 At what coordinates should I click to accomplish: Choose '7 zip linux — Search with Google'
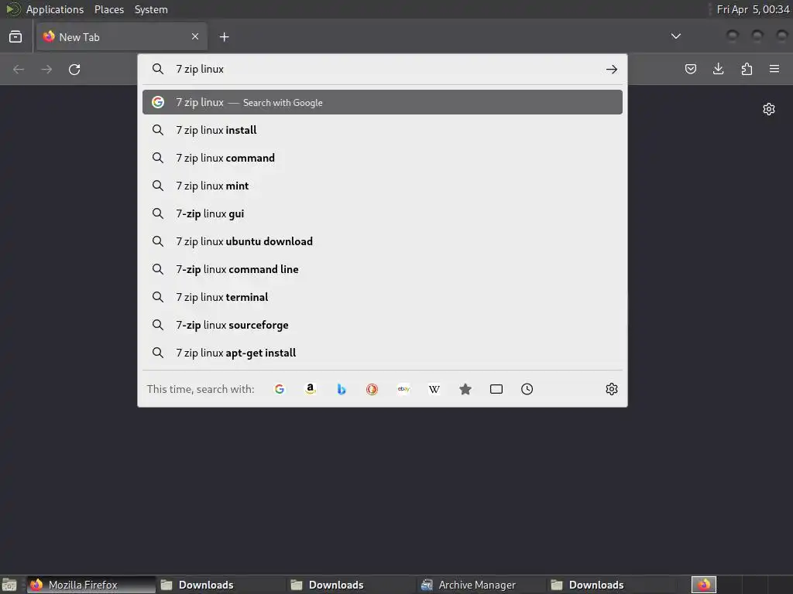point(383,102)
